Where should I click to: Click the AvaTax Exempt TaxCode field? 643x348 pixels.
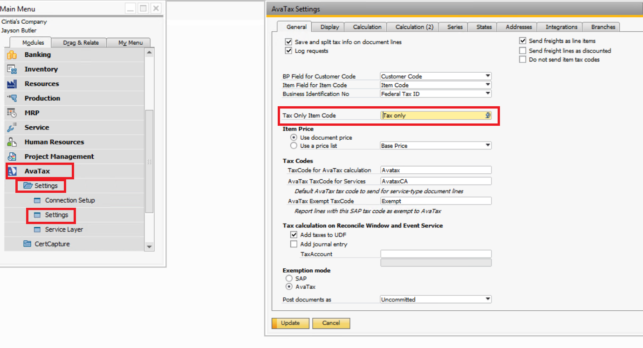pyautogui.click(x=436, y=201)
